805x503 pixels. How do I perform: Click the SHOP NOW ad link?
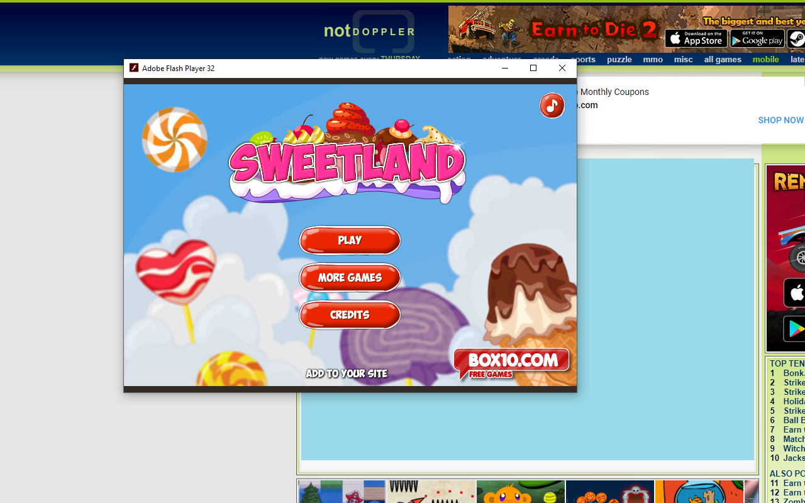pyautogui.click(x=780, y=120)
